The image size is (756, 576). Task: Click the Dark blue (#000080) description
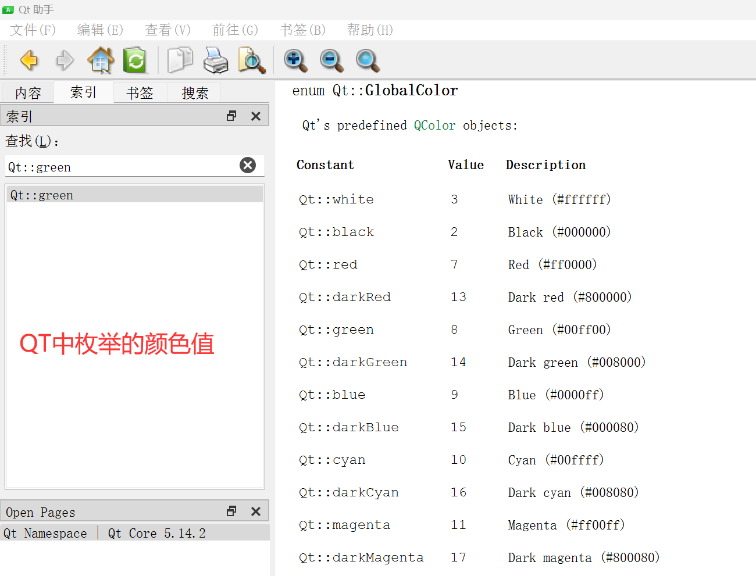(573, 427)
